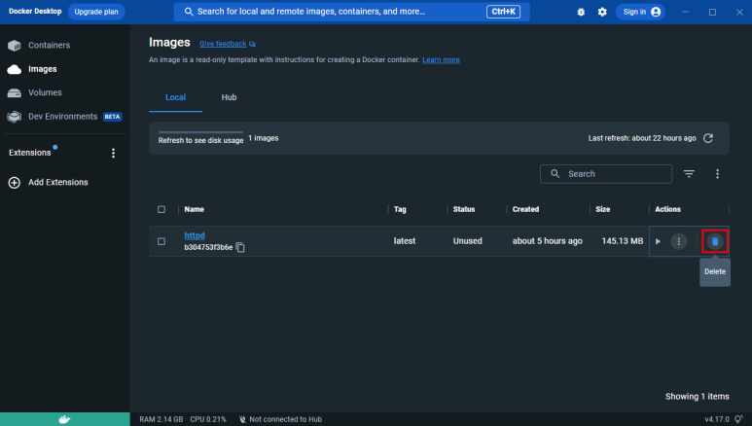Copy image ID b304753f3b6e
The width and height of the screenshot is (752, 426).
coord(240,248)
